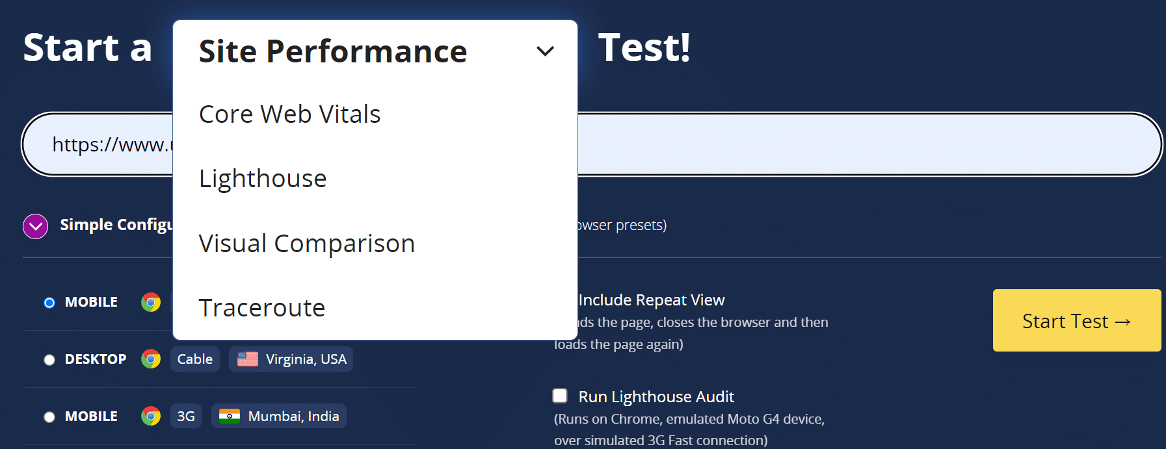Click the Chrome icon in Mumbai MOBILE row
The height and width of the screenshot is (449, 1166).
coord(151,417)
